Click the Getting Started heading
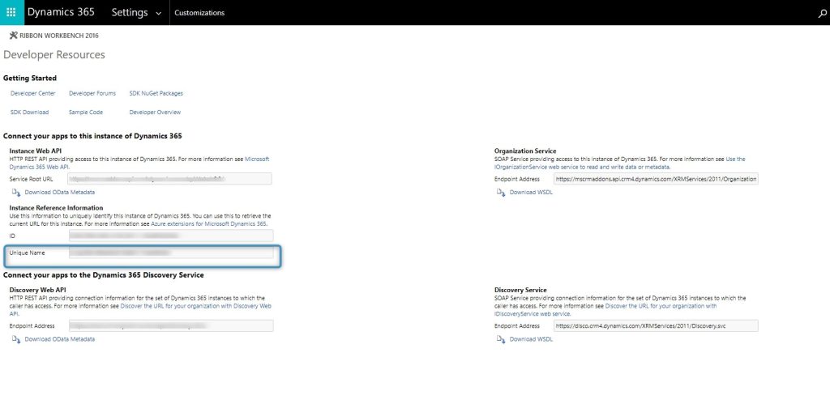This screenshot has height=408, width=830. 30,79
